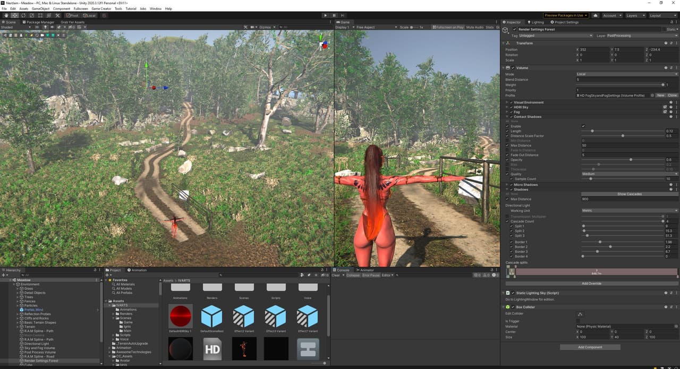Open the cloud services icon

click(x=596, y=15)
